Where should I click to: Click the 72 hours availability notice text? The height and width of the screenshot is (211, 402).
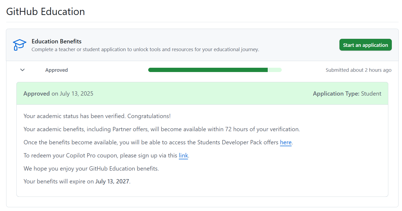162,129
